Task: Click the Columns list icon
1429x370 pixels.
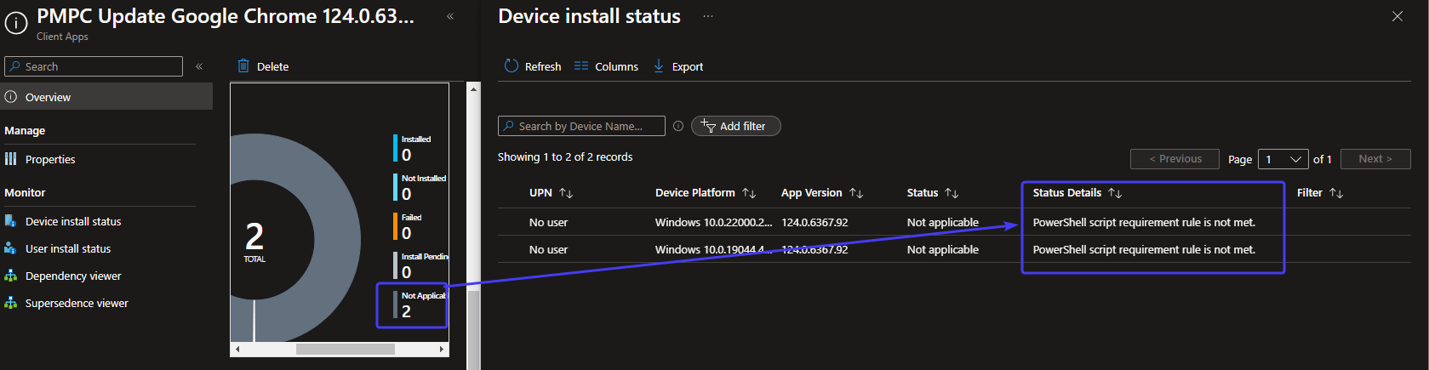Action: tap(581, 65)
